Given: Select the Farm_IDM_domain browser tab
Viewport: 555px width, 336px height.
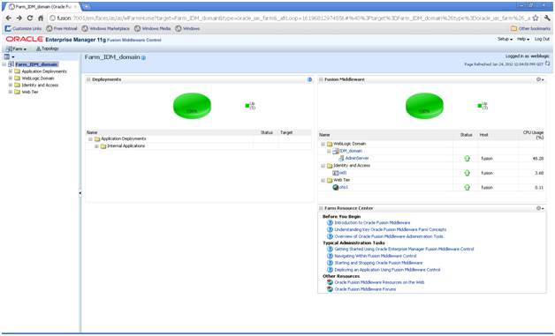Looking at the screenshot, I should pos(42,7).
